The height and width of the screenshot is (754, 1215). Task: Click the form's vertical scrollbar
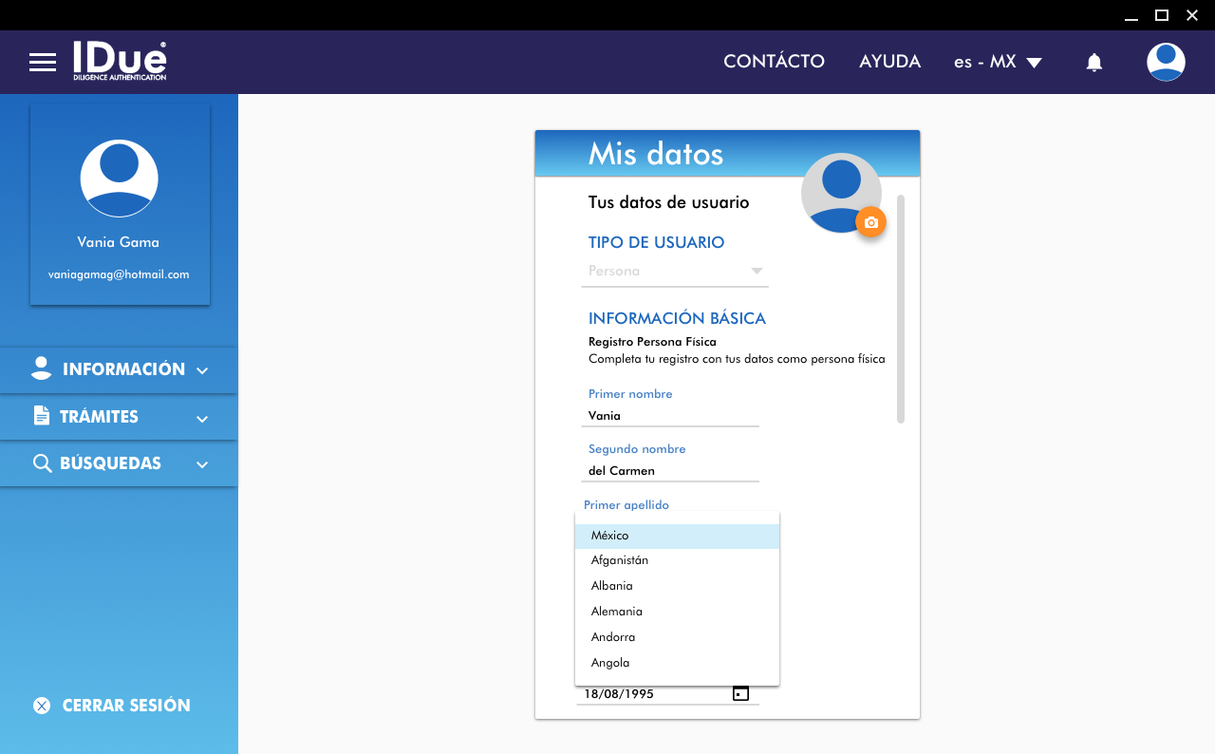coord(901,309)
